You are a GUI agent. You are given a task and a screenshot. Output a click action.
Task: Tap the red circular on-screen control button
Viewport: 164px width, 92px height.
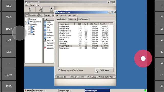click(x=143, y=59)
